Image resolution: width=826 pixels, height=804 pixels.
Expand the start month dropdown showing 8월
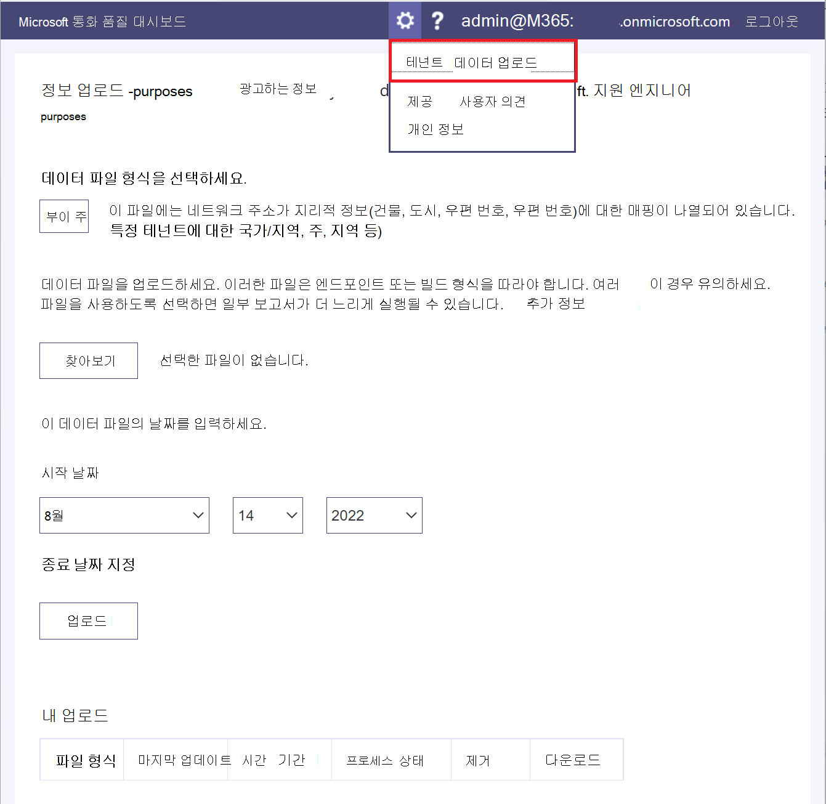pos(124,515)
